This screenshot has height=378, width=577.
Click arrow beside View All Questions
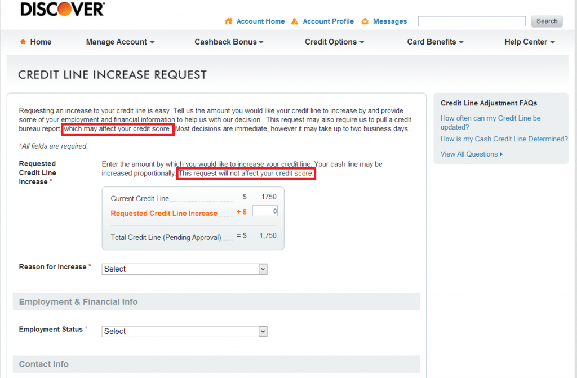(501, 154)
